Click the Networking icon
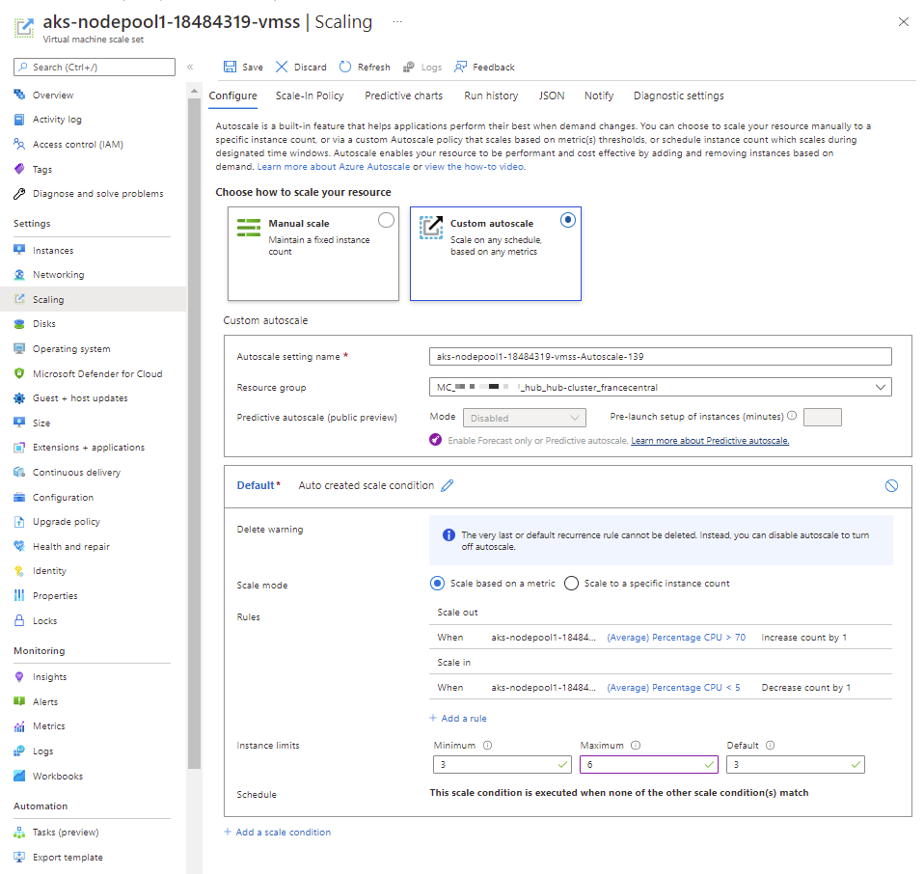 click(x=19, y=275)
